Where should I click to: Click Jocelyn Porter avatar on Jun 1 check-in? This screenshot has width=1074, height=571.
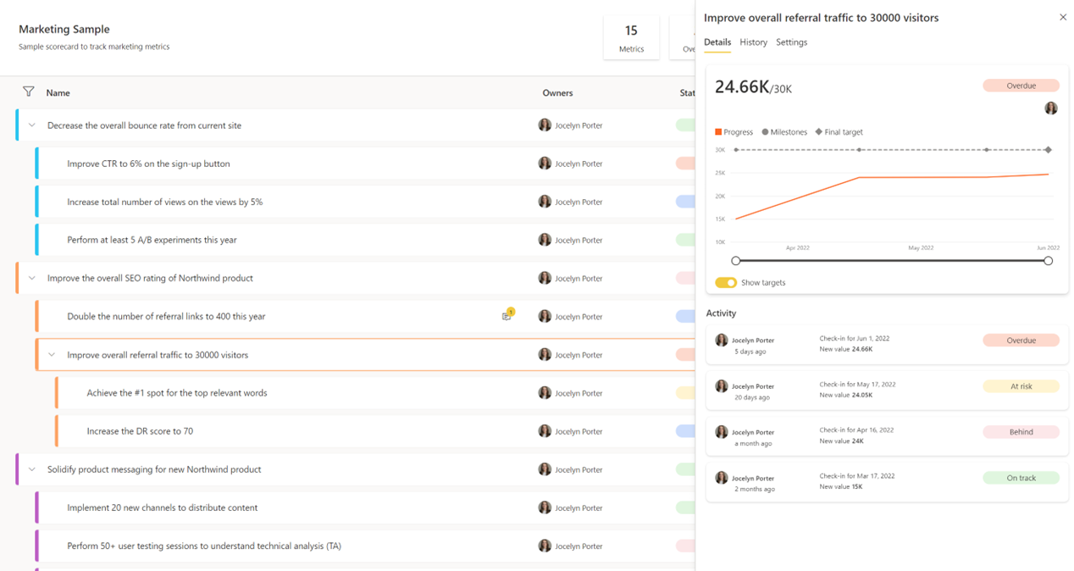722,341
